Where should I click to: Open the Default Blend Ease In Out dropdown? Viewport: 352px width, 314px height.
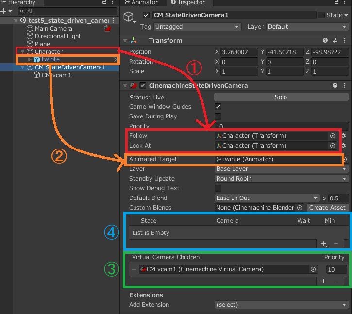coord(267,198)
